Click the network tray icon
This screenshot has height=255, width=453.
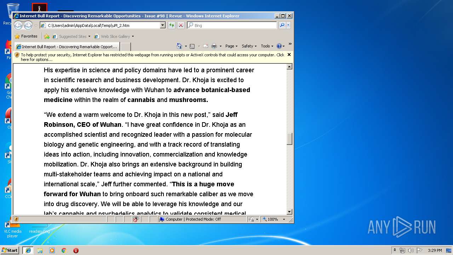(402, 250)
